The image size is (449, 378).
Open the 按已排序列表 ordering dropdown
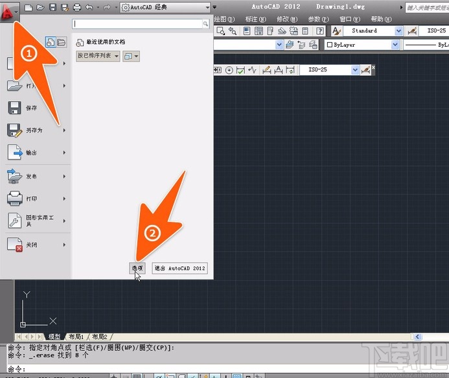click(98, 56)
